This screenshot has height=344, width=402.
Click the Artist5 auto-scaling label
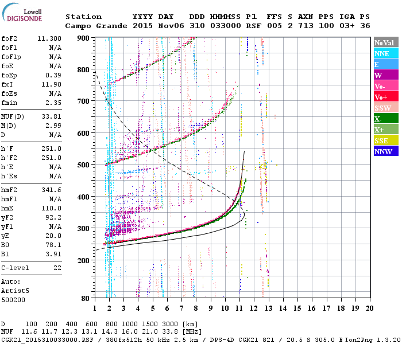click(x=15, y=291)
